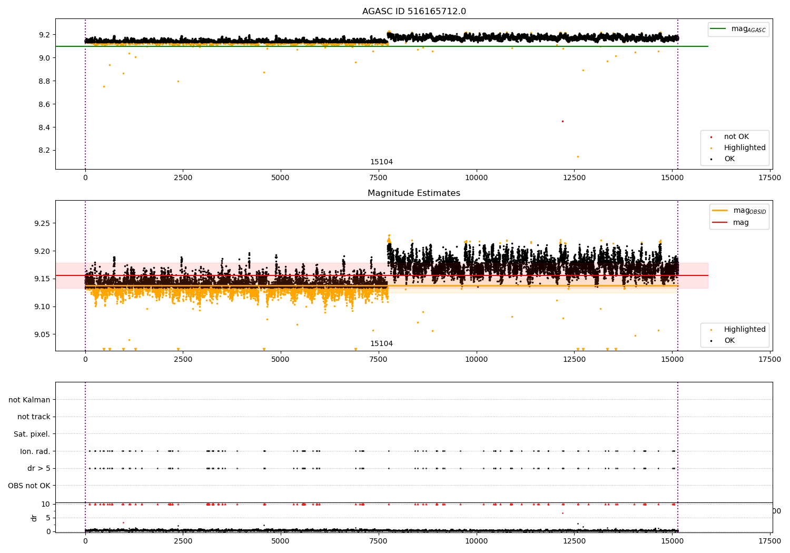The image size is (790, 553).
Task: Click the 2500 x-tick under the AGASC plot
Action: click(x=183, y=178)
